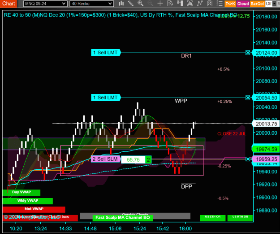Open the Off dropdown in toolbar
The height and width of the screenshot is (234, 280).
tap(271, 4)
